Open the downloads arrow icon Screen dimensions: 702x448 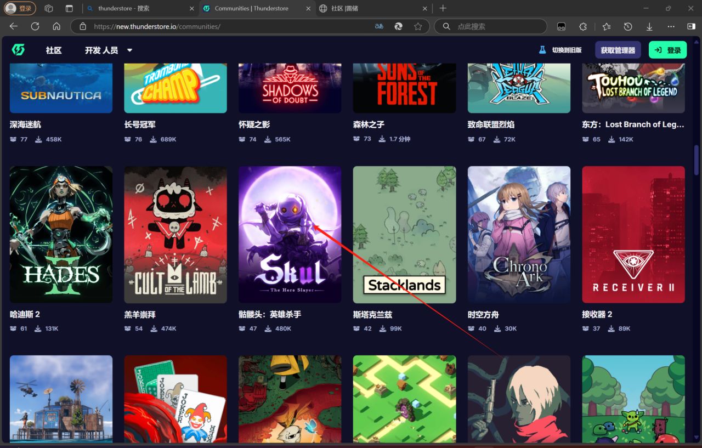[x=649, y=26]
